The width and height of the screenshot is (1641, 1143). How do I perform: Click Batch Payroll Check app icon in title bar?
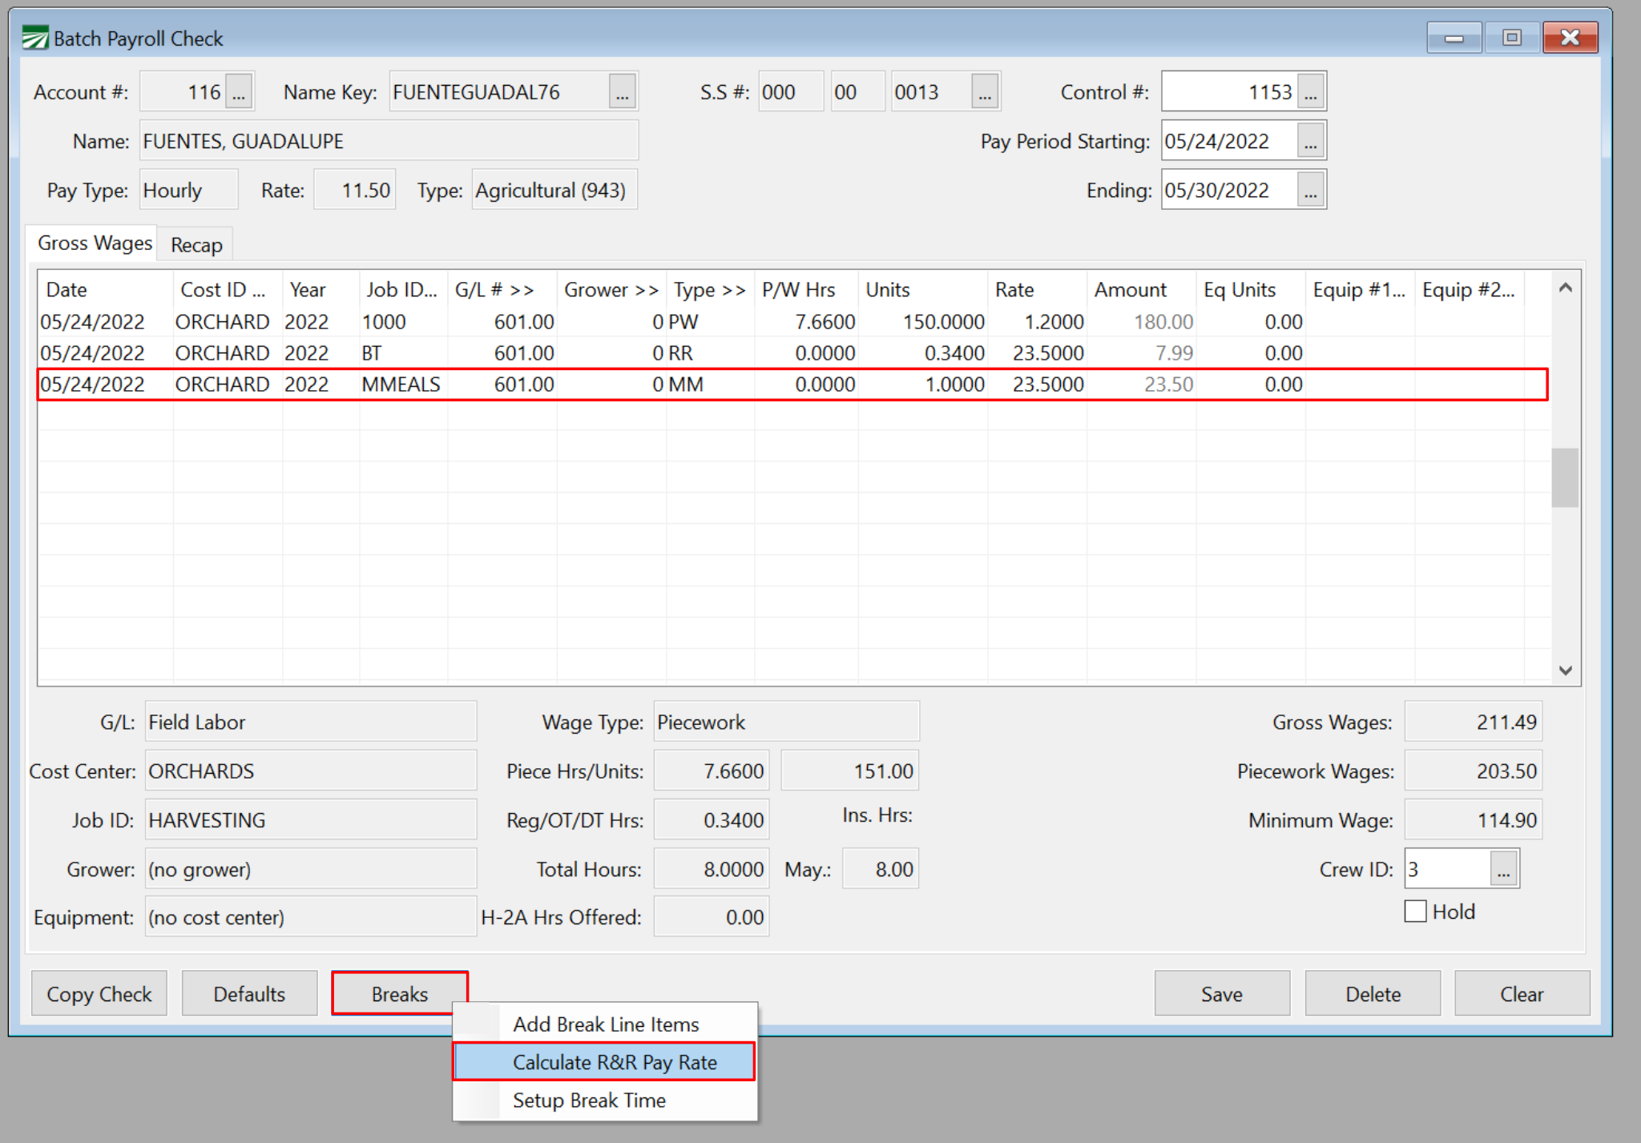click(34, 38)
